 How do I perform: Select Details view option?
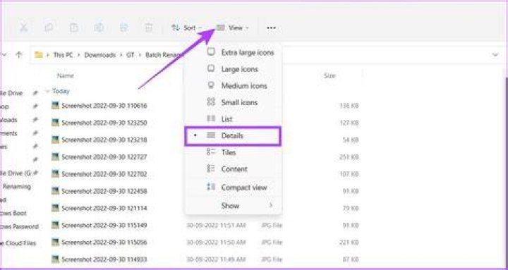[234, 135]
